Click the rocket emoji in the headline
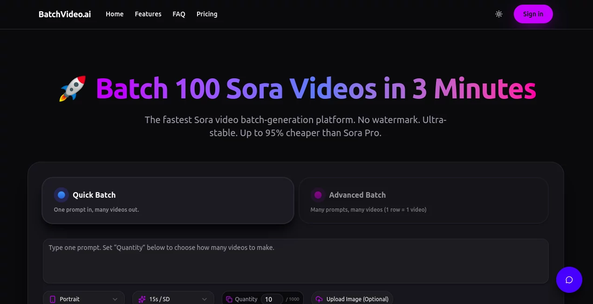Screen dimensions: 593x304 (x=72, y=88)
